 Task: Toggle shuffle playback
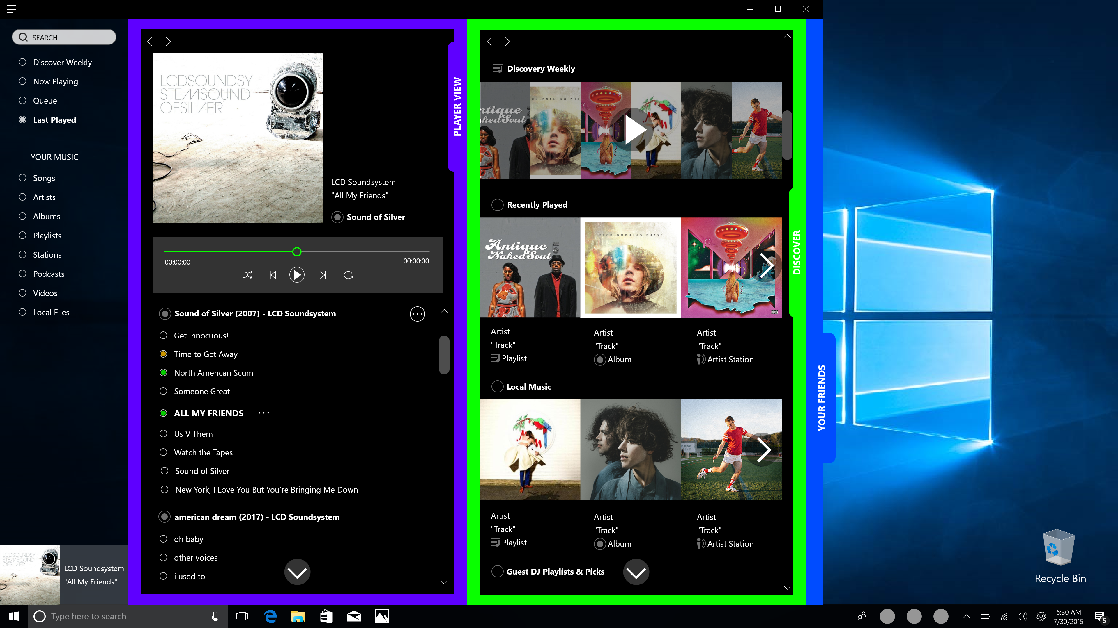pyautogui.click(x=248, y=275)
